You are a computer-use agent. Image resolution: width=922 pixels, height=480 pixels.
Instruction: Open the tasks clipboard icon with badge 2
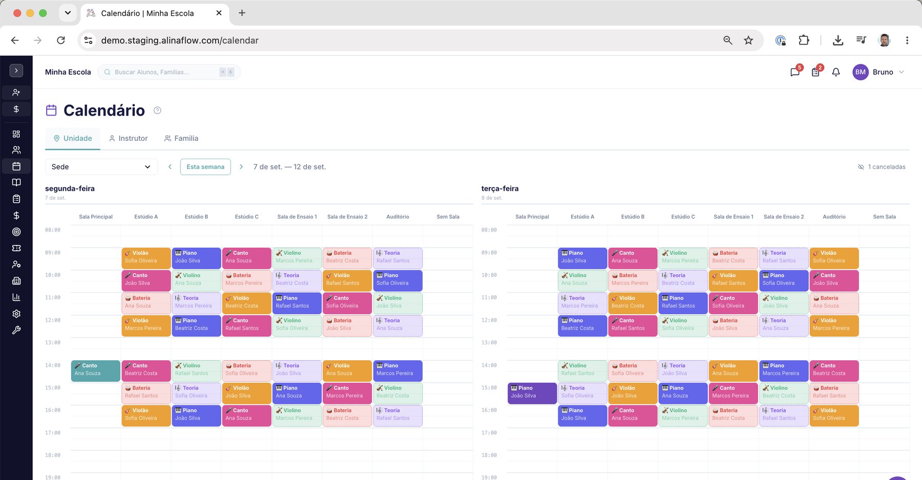(815, 72)
